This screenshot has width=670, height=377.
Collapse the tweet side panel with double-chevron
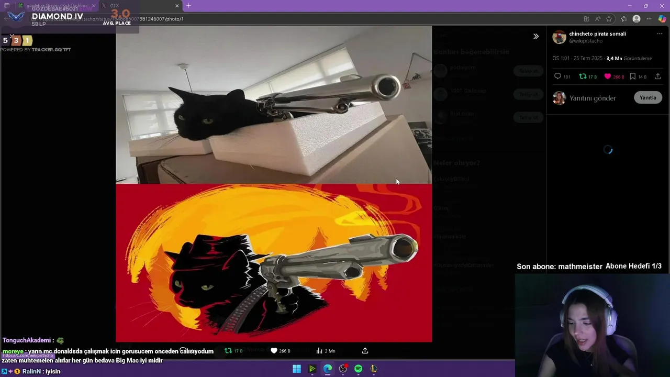click(535, 37)
